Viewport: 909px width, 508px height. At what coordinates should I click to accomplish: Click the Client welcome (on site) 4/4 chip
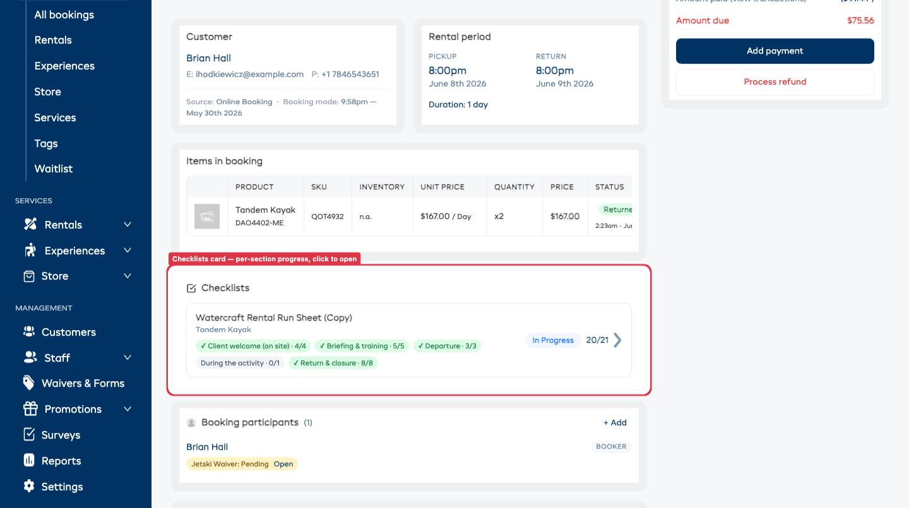[x=253, y=346]
